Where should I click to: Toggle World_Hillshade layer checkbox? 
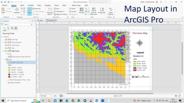coord(9,83)
